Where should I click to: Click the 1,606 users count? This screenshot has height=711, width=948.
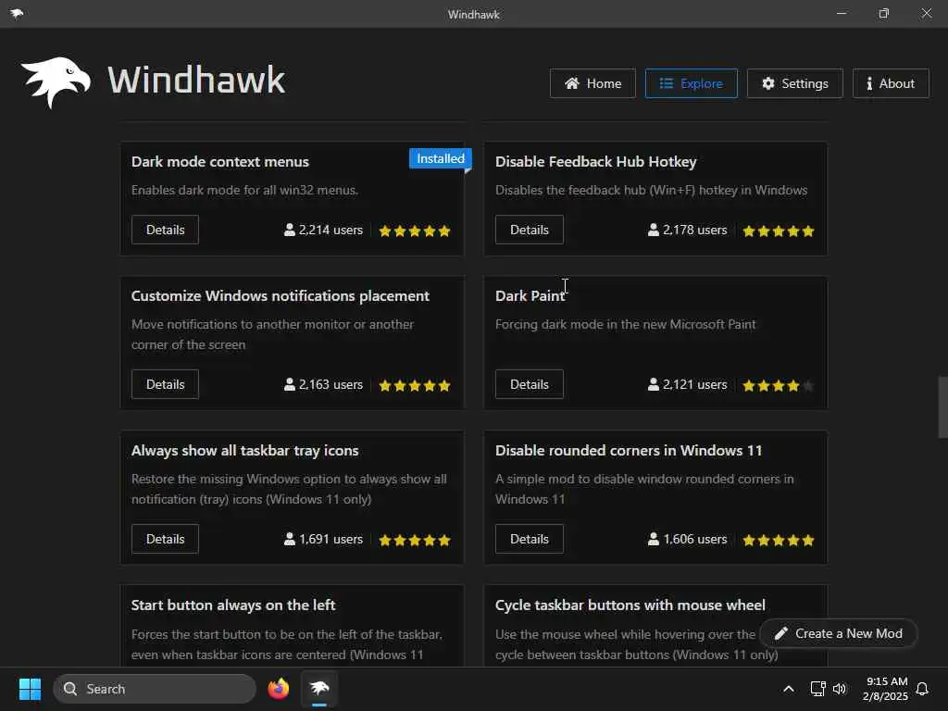coord(695,539)
